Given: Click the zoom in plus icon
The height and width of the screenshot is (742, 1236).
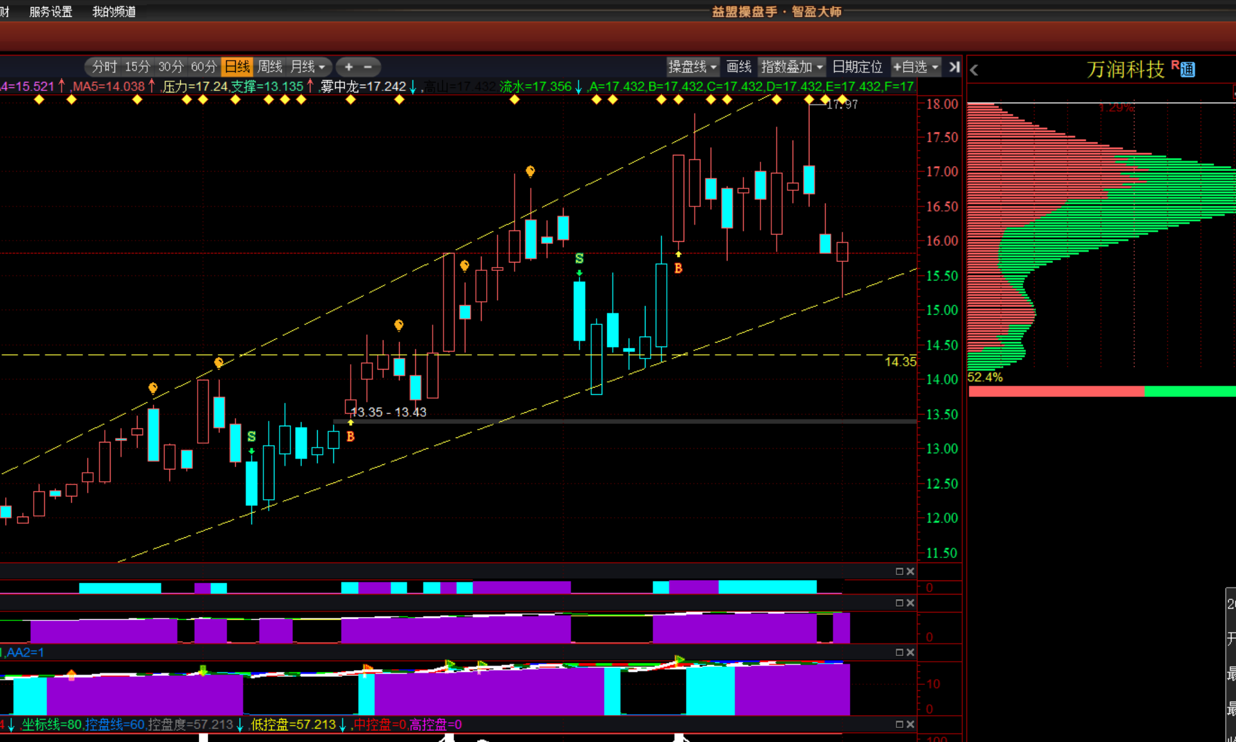Looking at the screenshot, I should [x=349, y=67].
